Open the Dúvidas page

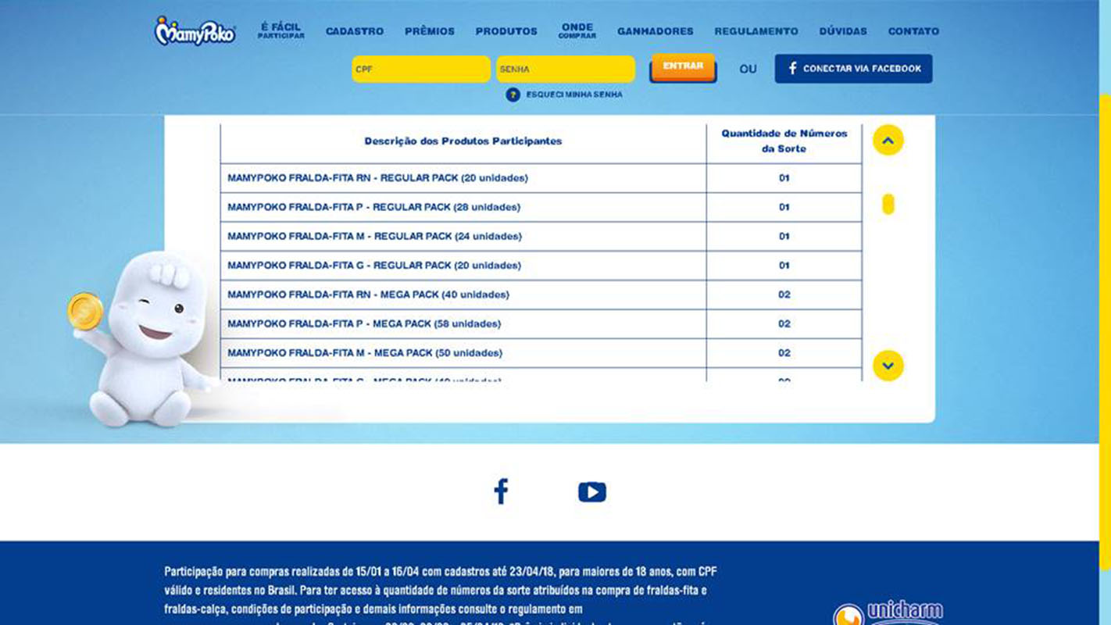click(x=843, y=31)
